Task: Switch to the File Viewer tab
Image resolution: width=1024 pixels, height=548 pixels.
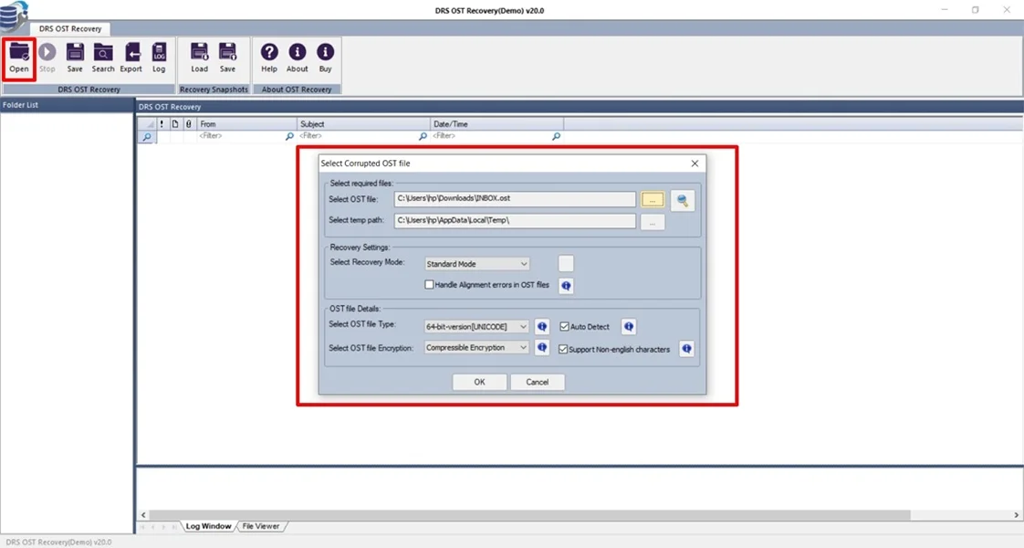Action: pyautogui.click(x=261, y=526)
